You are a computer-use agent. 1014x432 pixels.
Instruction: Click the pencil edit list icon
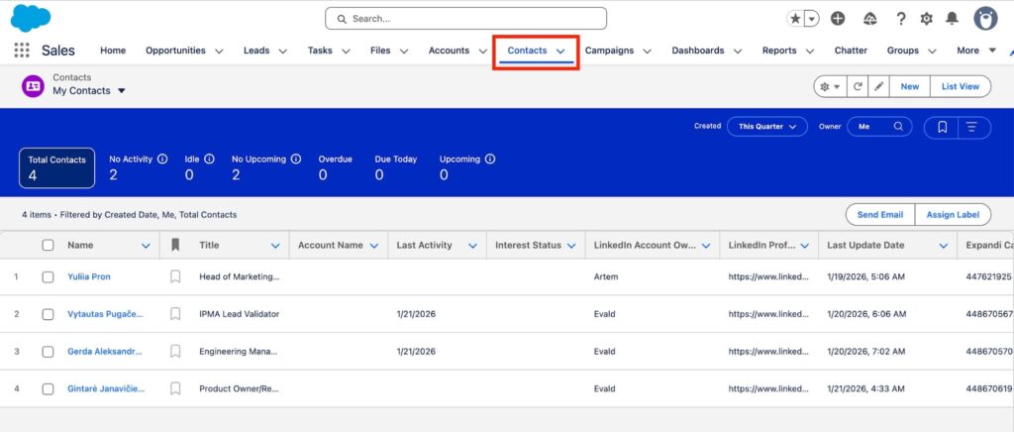(878, 86)
